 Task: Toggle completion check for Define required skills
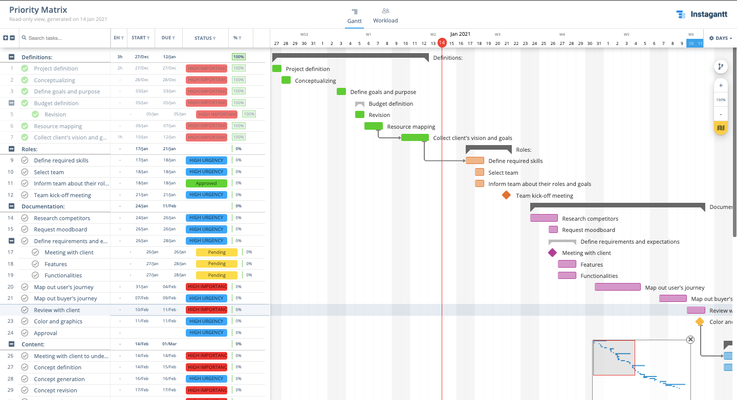click(x=25, y=160)
